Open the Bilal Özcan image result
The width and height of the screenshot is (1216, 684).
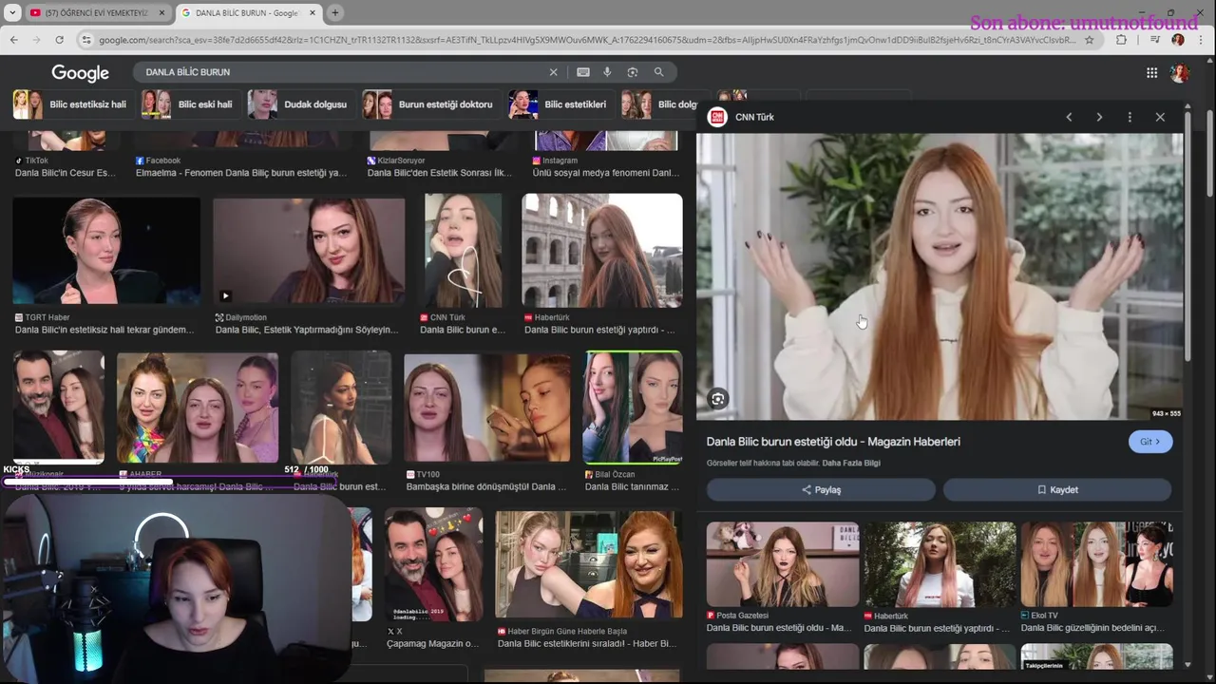pyautogui.click(x=632, y=408)
